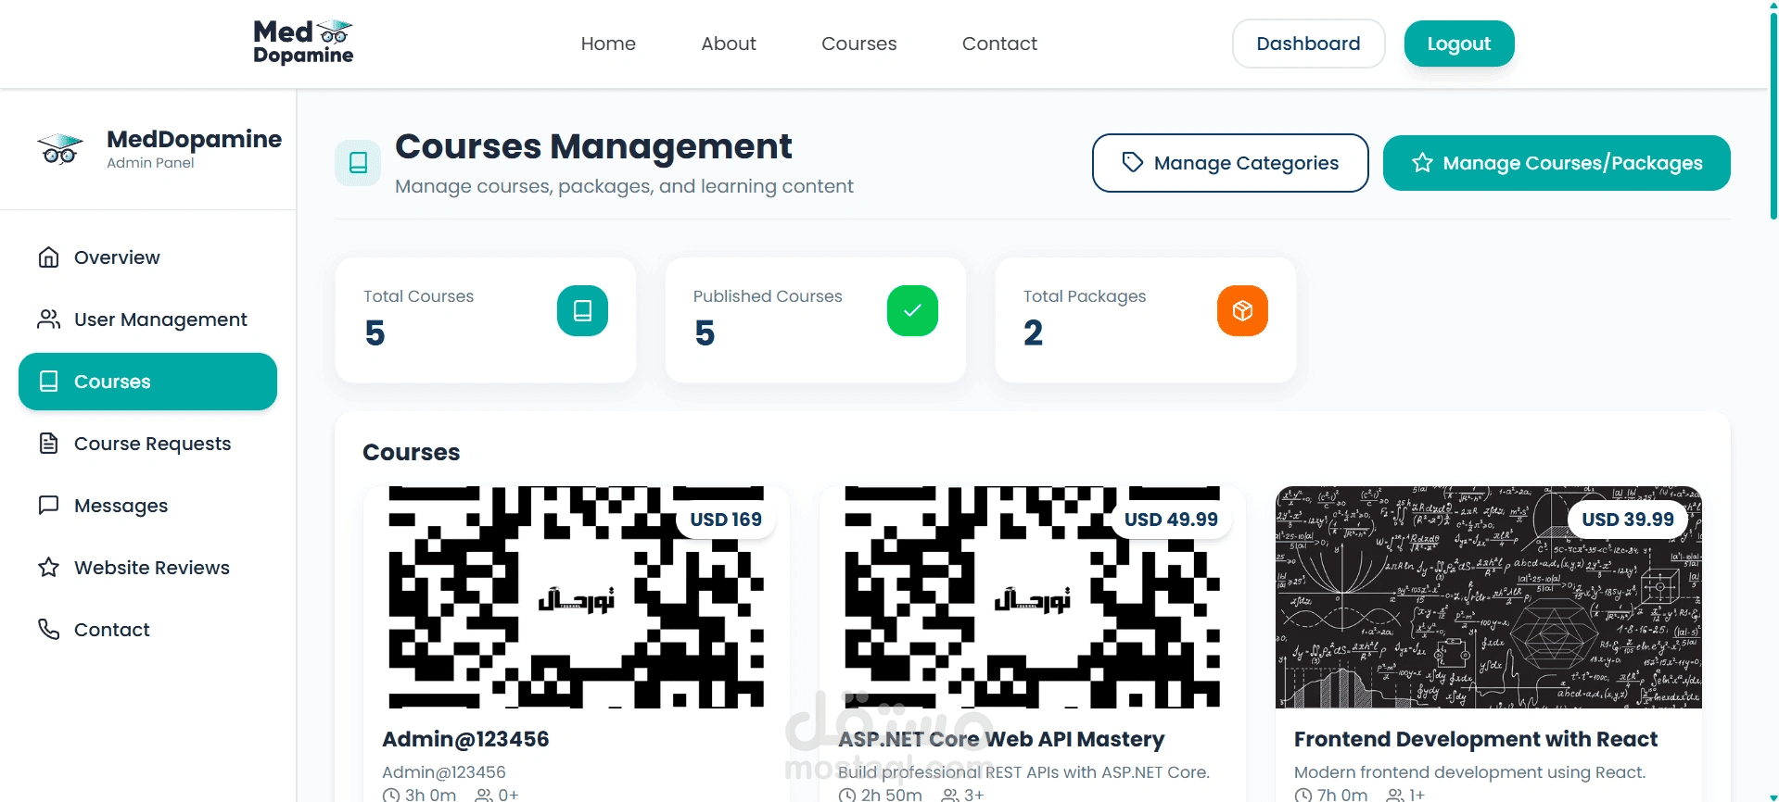The image size is (1779, 802).
Task: Open the ASP.NET Core Web API Mastery thumbnail
Action: tap(1033, 597)
